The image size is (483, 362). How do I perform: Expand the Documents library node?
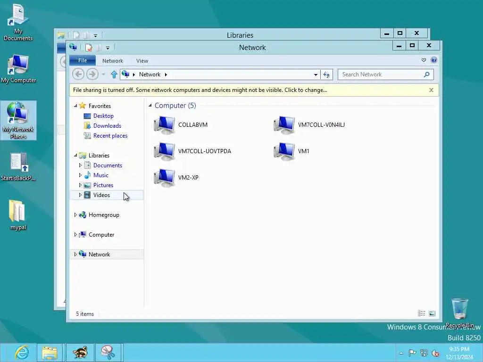click(80, 165)
